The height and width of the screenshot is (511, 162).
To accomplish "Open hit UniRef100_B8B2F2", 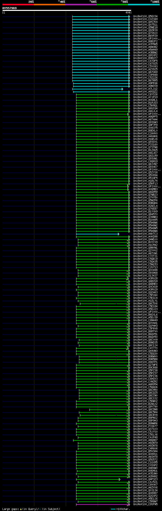I will tap(145, 42).
